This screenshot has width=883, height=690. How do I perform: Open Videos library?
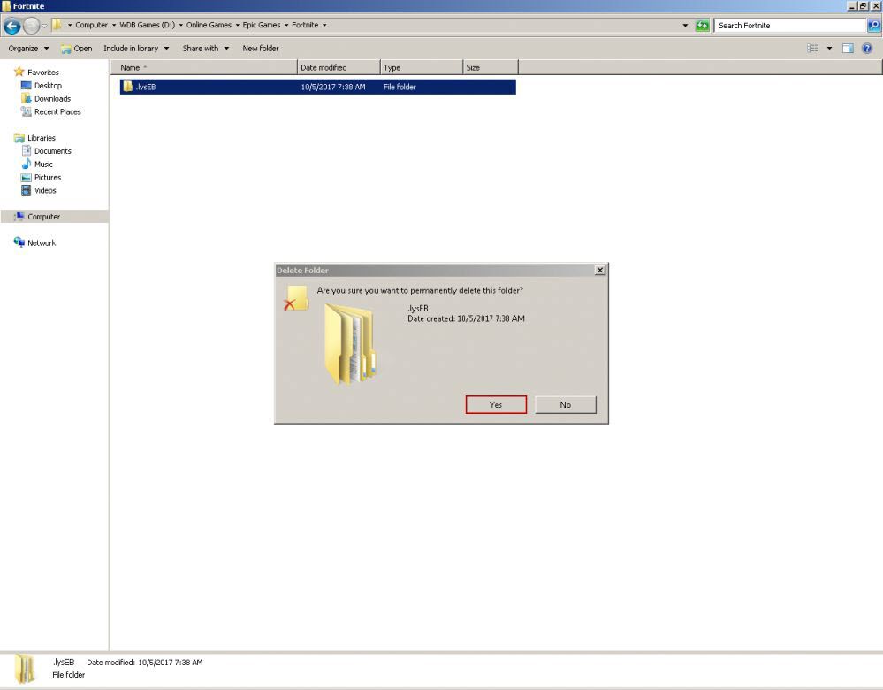click(x=45, y=190)
